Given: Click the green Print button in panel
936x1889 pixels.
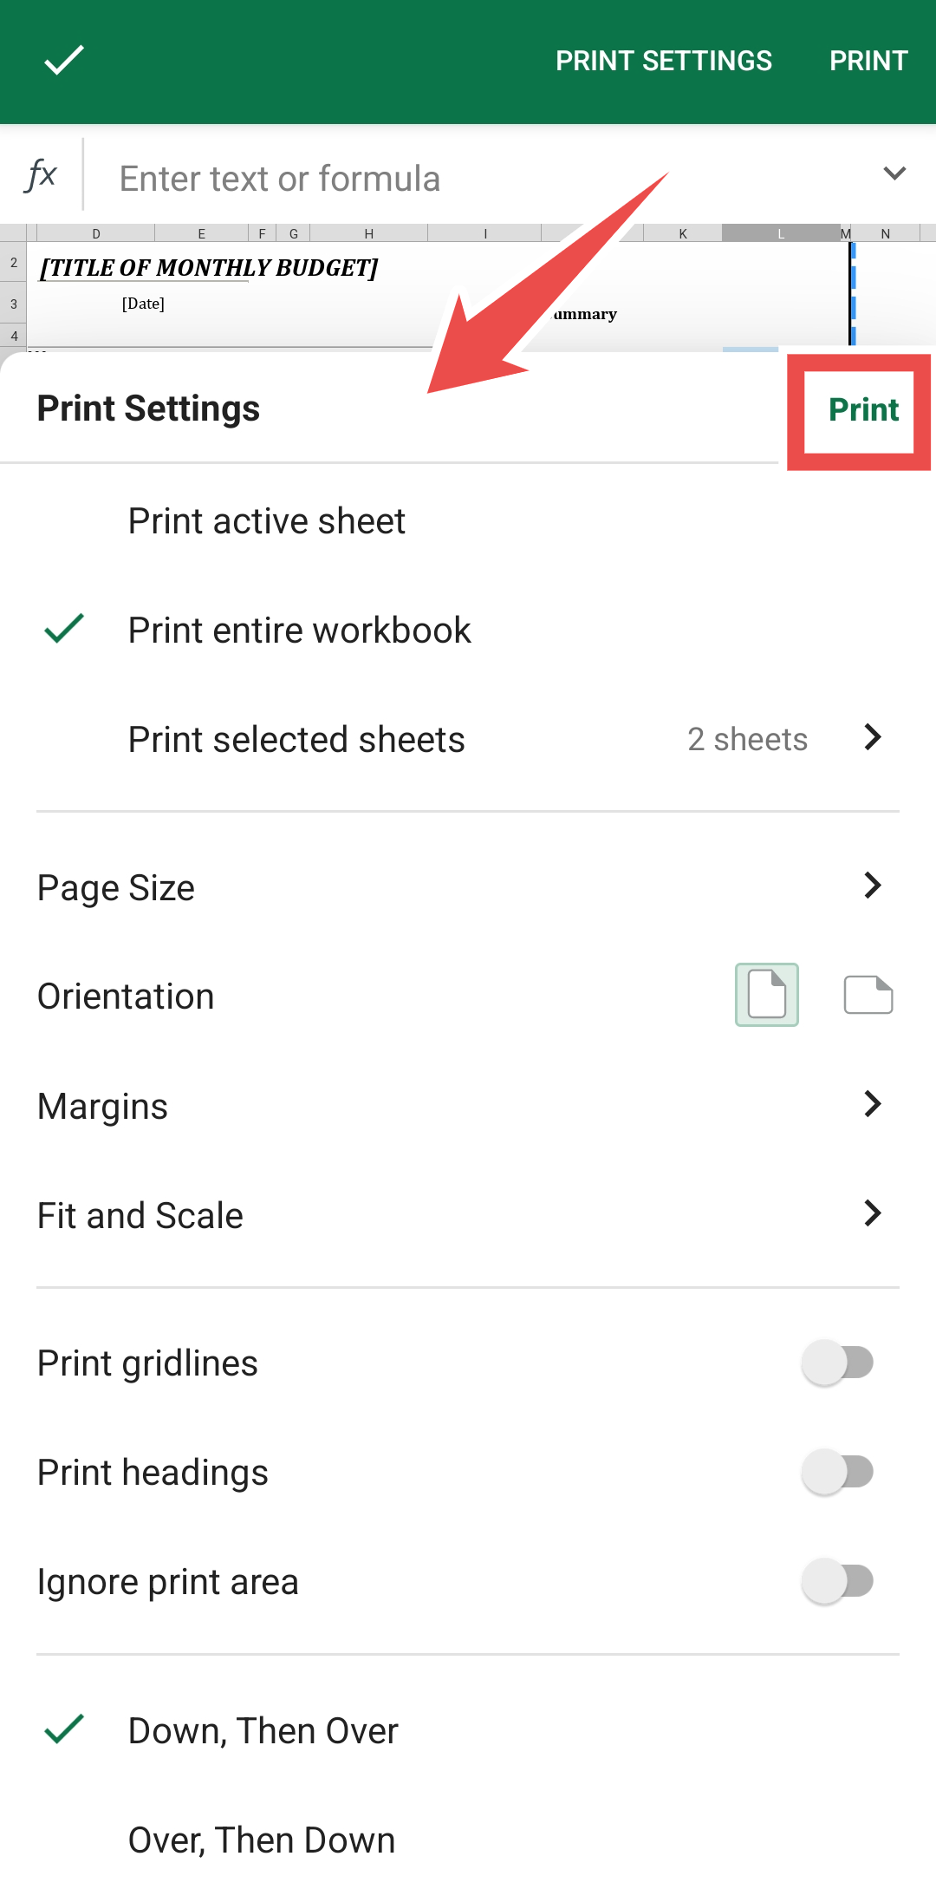Looking at the screenshot, I should pos(863,409).
